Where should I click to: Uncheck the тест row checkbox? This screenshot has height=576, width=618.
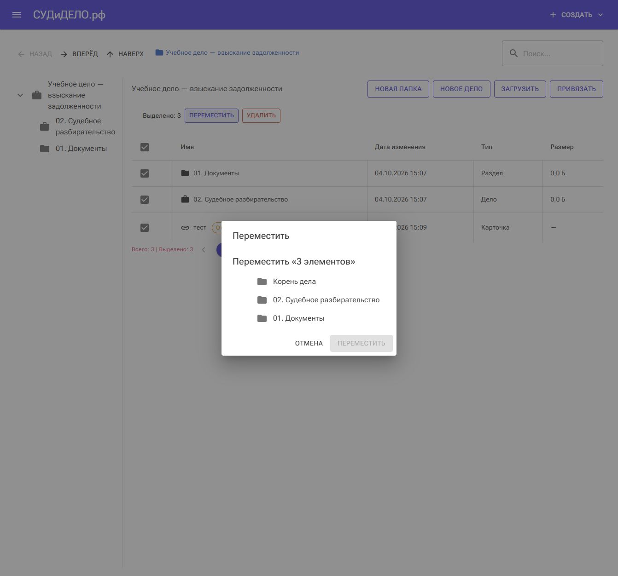point(145,228)
